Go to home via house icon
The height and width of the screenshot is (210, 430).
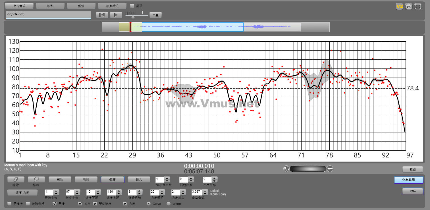pos(409,6)
